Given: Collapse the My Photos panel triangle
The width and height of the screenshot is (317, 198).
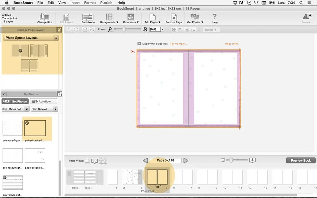Looking at the screenshot, I should 3,94.
